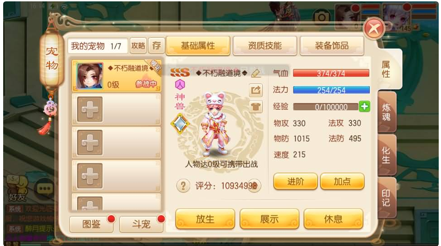Viewport: 441px width, 246px height.
Task: Select the 不朽融道境 pet portrait entry
Action: 117,75
